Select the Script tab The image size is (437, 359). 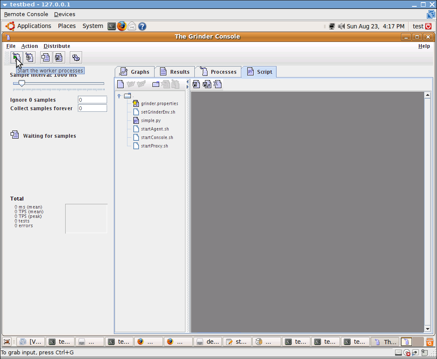click(x=259, y=72)
